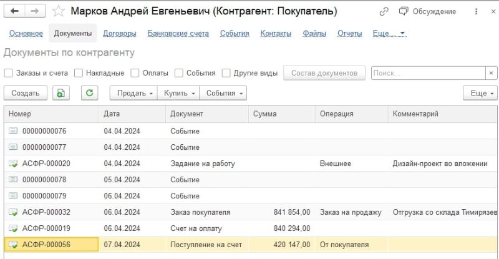Expand the Продать dropdown menu

[133, 93]
